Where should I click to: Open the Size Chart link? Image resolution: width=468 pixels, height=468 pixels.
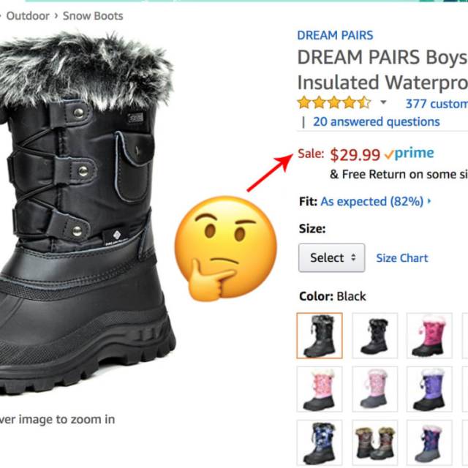(x=401, y=257)
